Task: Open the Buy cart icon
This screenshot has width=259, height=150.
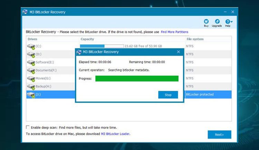Action: [x=206, y=21]
